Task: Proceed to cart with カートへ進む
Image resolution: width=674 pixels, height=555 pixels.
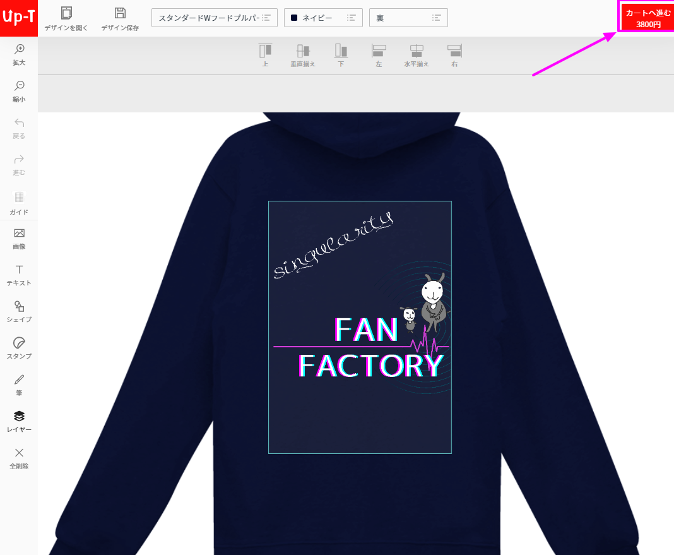Action: (x=646, y=16)
